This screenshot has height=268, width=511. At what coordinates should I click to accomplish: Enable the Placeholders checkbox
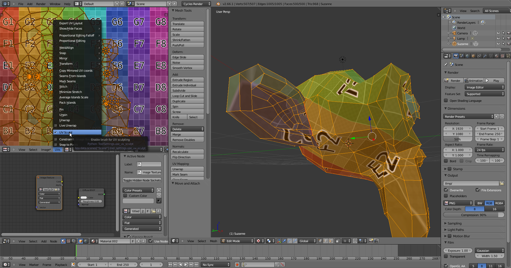coord(446,196)
